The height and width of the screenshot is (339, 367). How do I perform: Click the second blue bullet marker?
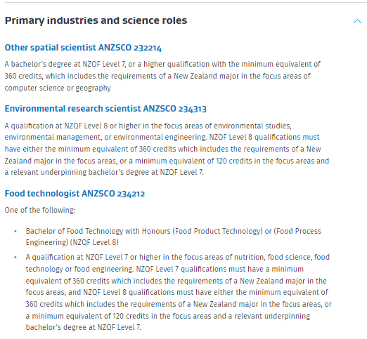[15, 258]
